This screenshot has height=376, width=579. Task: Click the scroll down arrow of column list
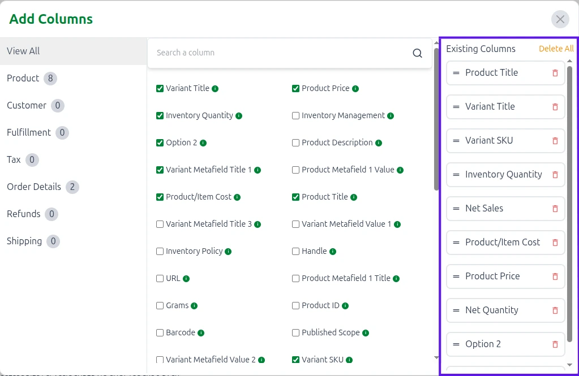click(x=436, y=357)
